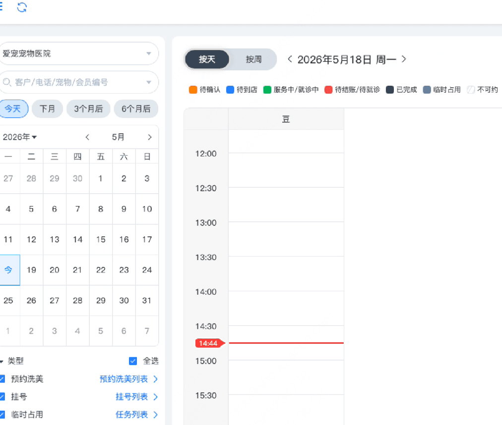Image resolution: width=502 pixels, height=425 pixels.
Task: Open 任务列表 arrow icon
Action: click(x=156, y=415)
